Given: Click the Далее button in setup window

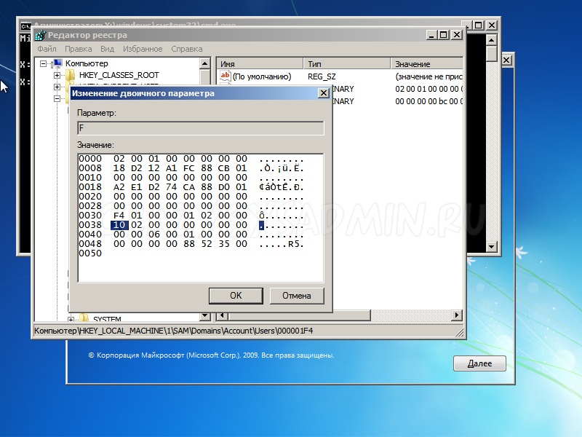Looking at the screenshot, I should click(479, 363).
